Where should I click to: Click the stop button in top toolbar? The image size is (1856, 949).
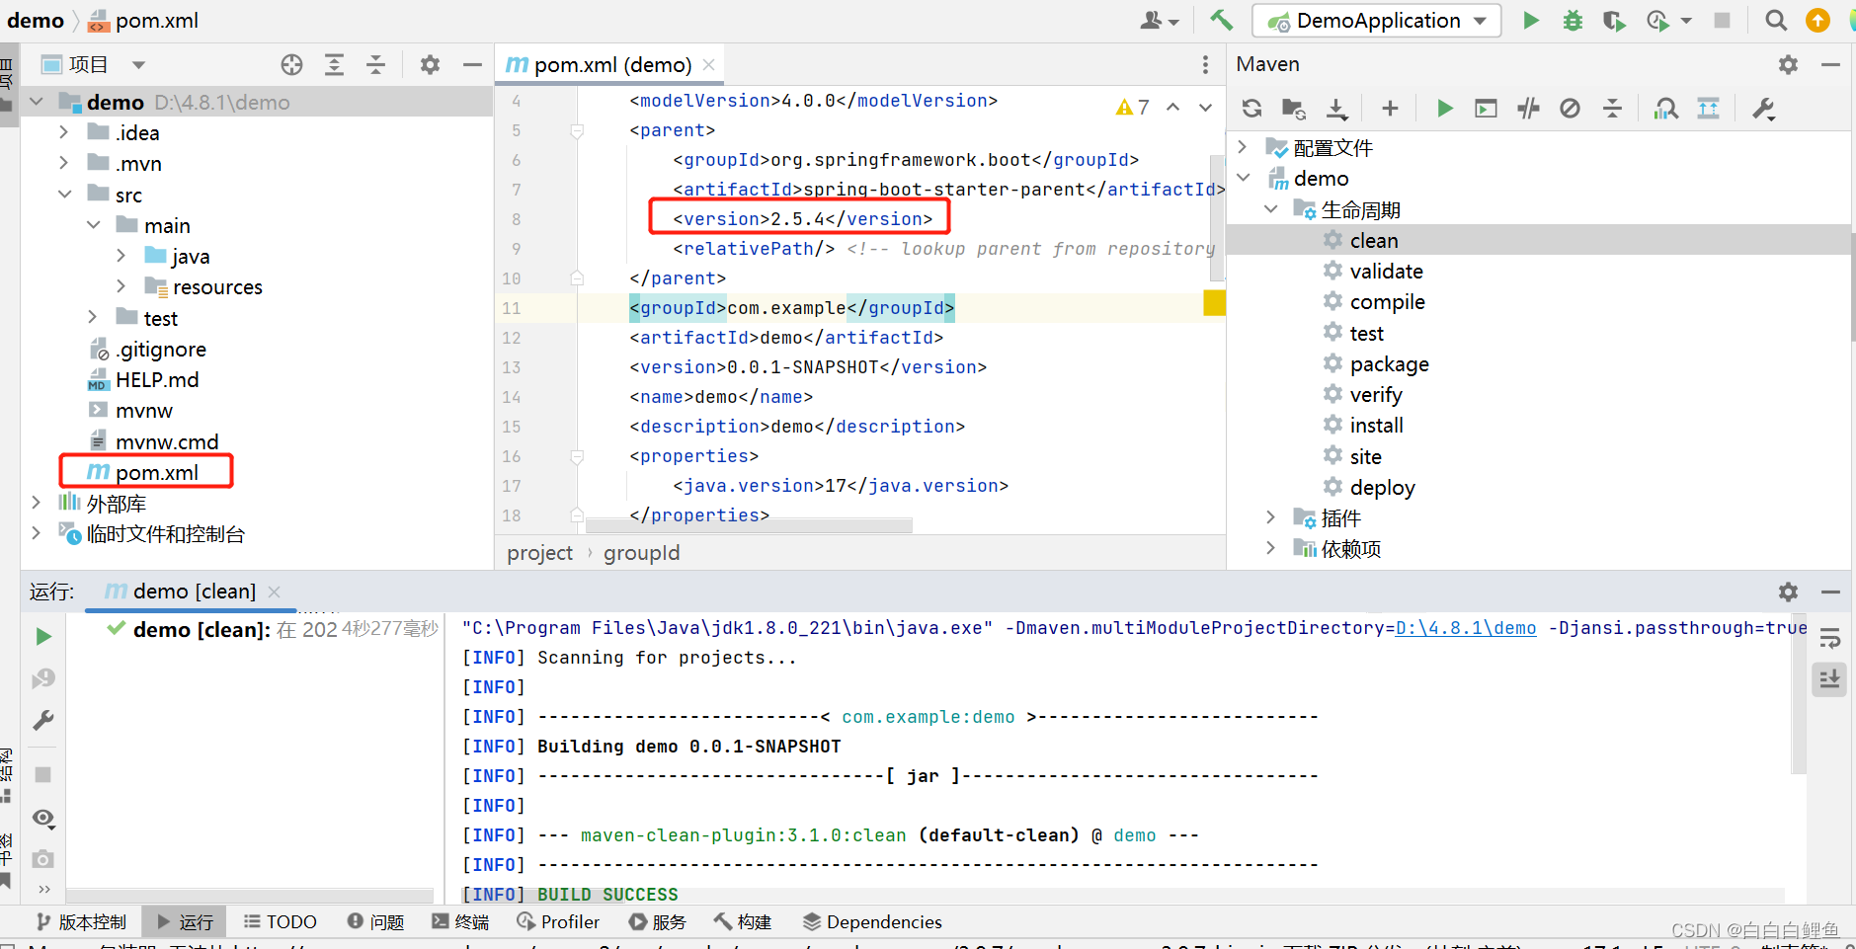[x=1722, y=20]
